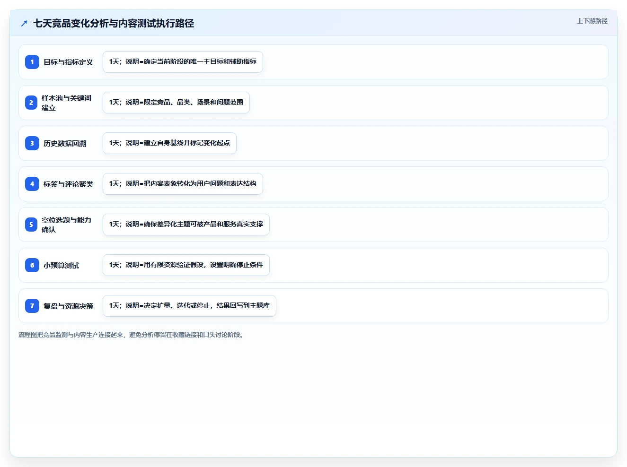Select the 小预算测试 step label

point(61,265)
